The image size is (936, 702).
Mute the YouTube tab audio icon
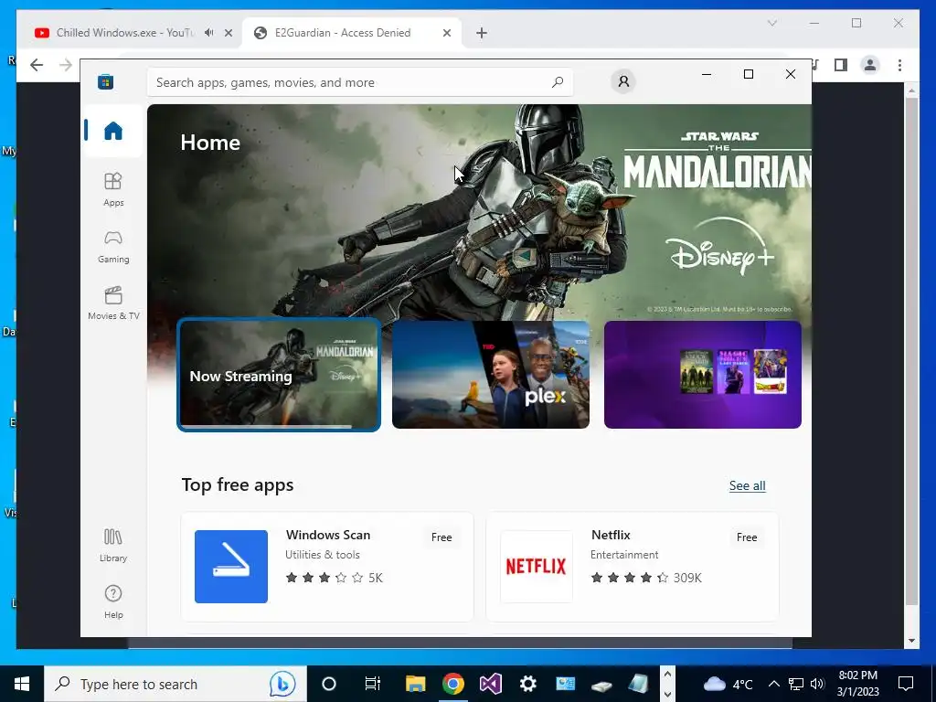point(209,33)
